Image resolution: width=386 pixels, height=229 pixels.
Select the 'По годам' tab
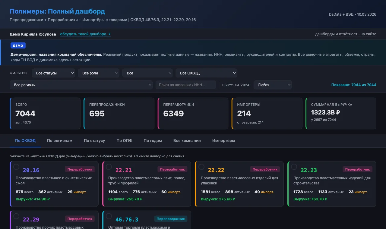[153, 141]
